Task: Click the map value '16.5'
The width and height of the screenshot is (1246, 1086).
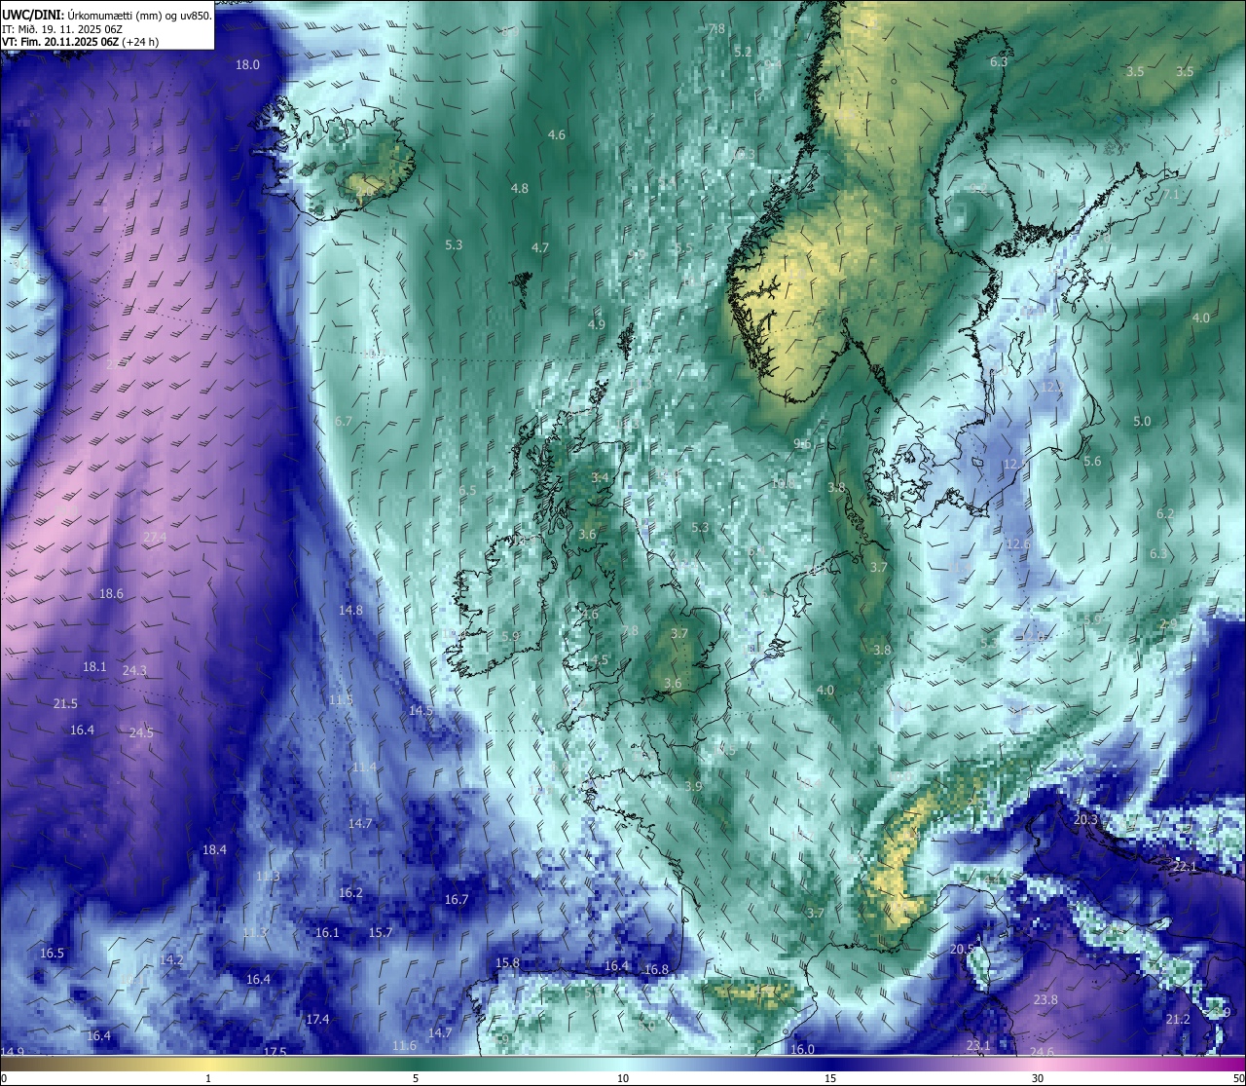Action: (52, 954)
